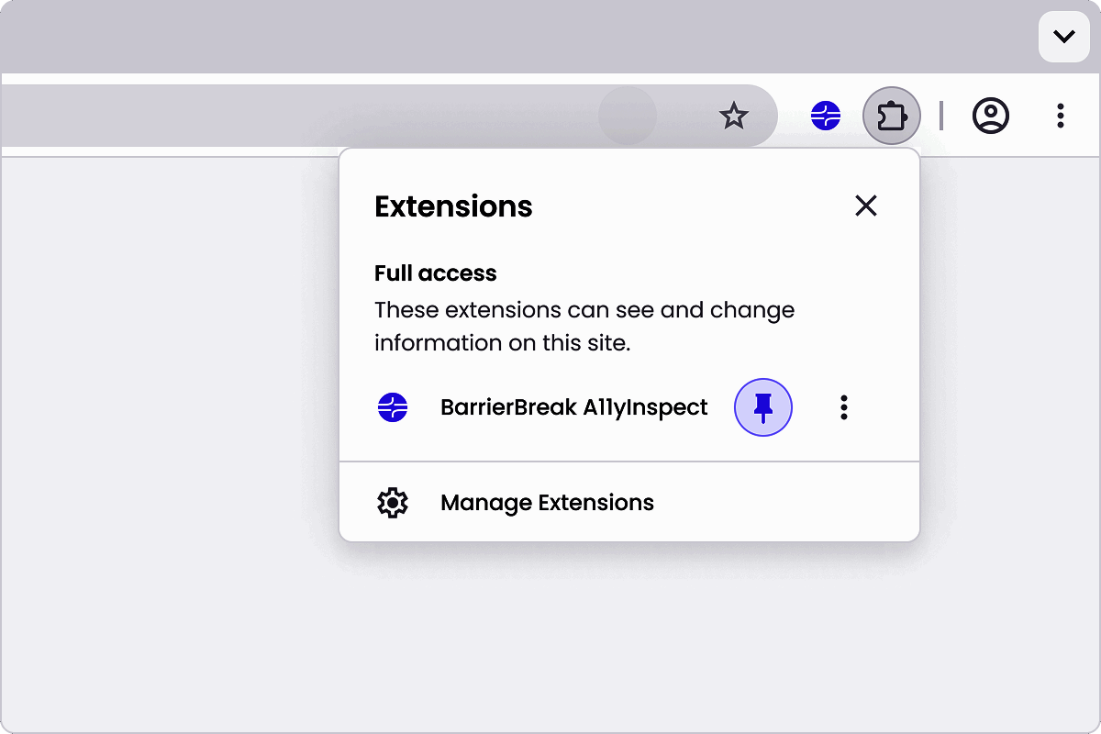Open the Manage Extensions menu entry
The height and width of the screenshot is (734, 1101).
(x=547, y=503)
